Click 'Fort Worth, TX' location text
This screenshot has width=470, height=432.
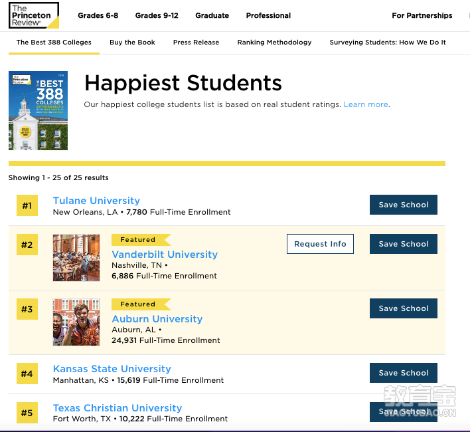(x=82, y=419)
